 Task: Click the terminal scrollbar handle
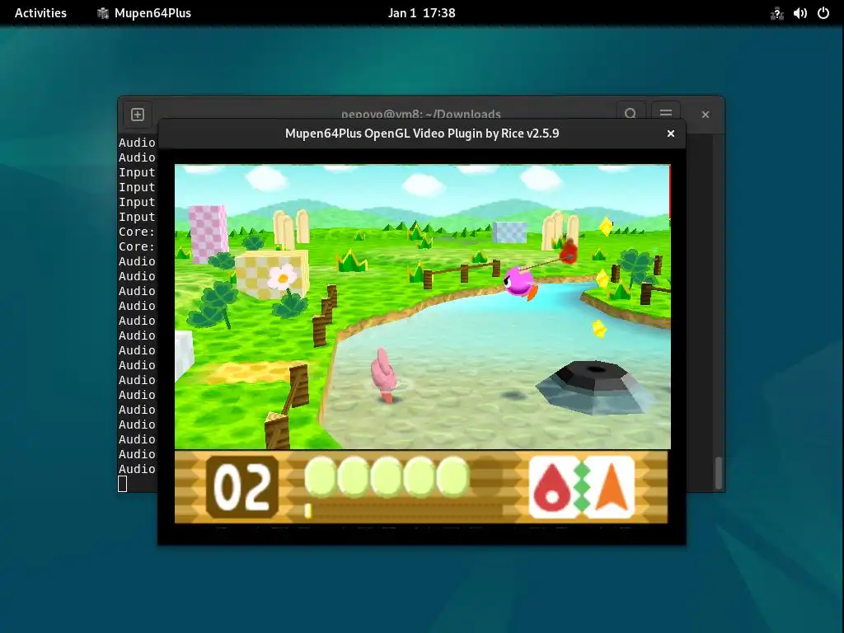pyautogui.click(x=719, y=472)
